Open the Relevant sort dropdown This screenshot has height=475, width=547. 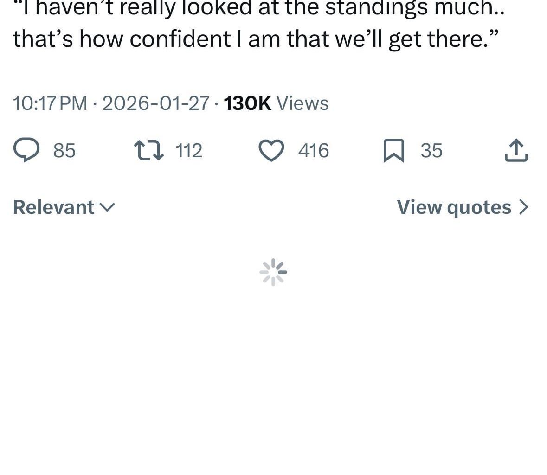coord(54,207)
